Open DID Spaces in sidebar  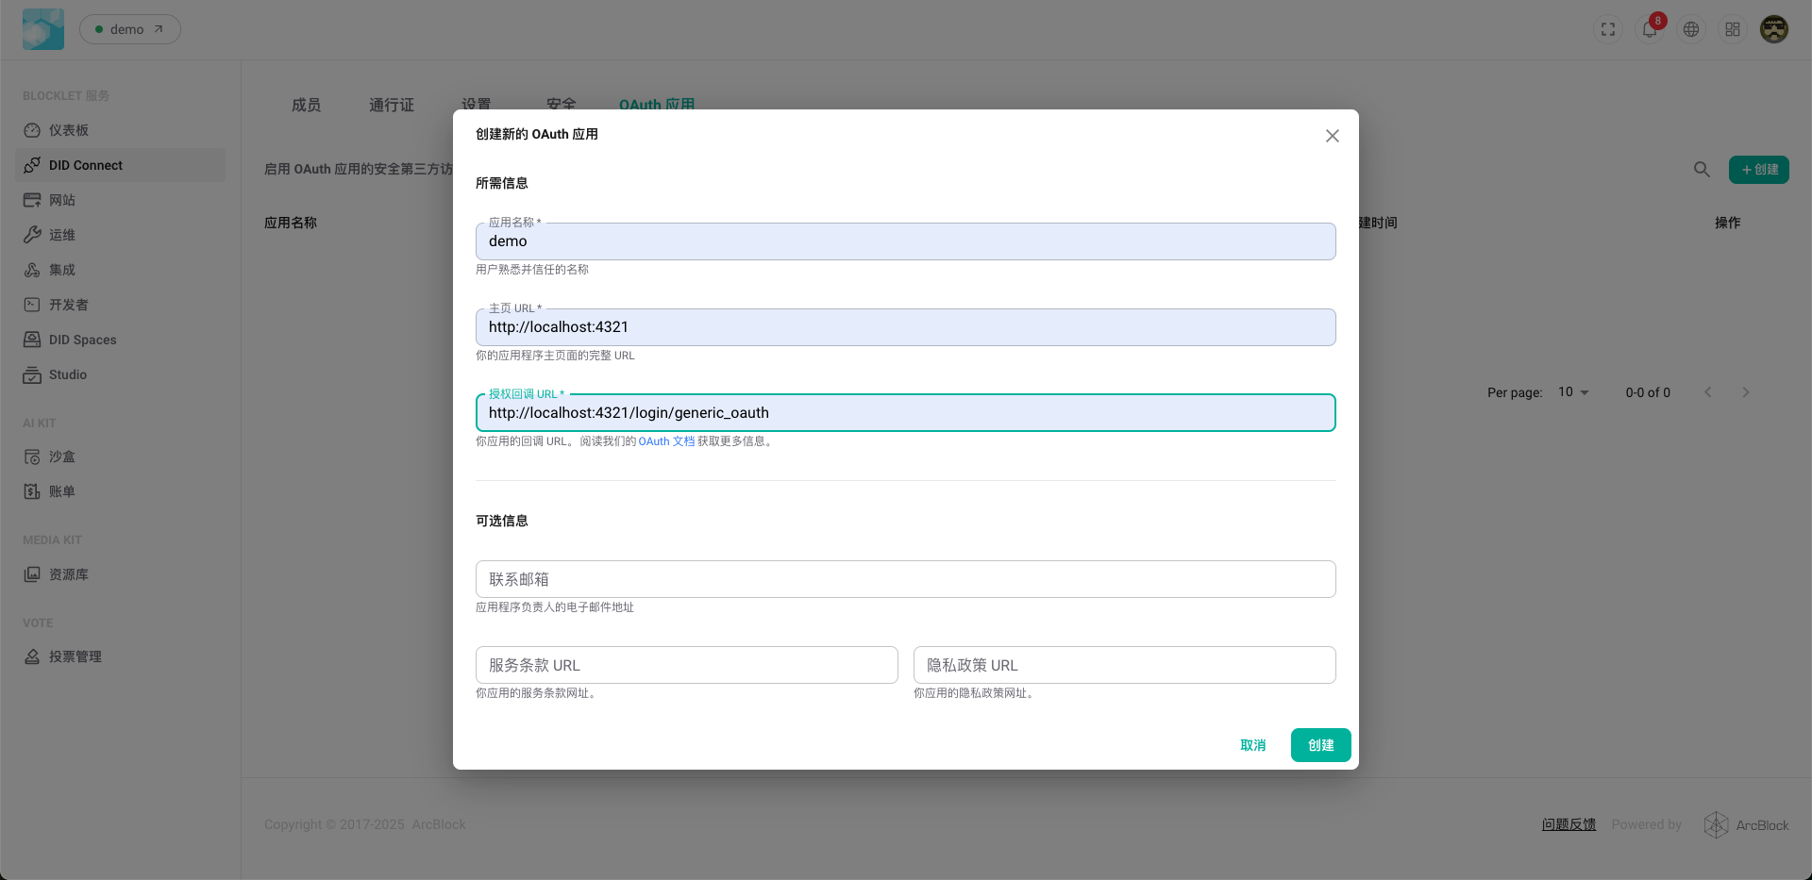(x=82, y=340)
